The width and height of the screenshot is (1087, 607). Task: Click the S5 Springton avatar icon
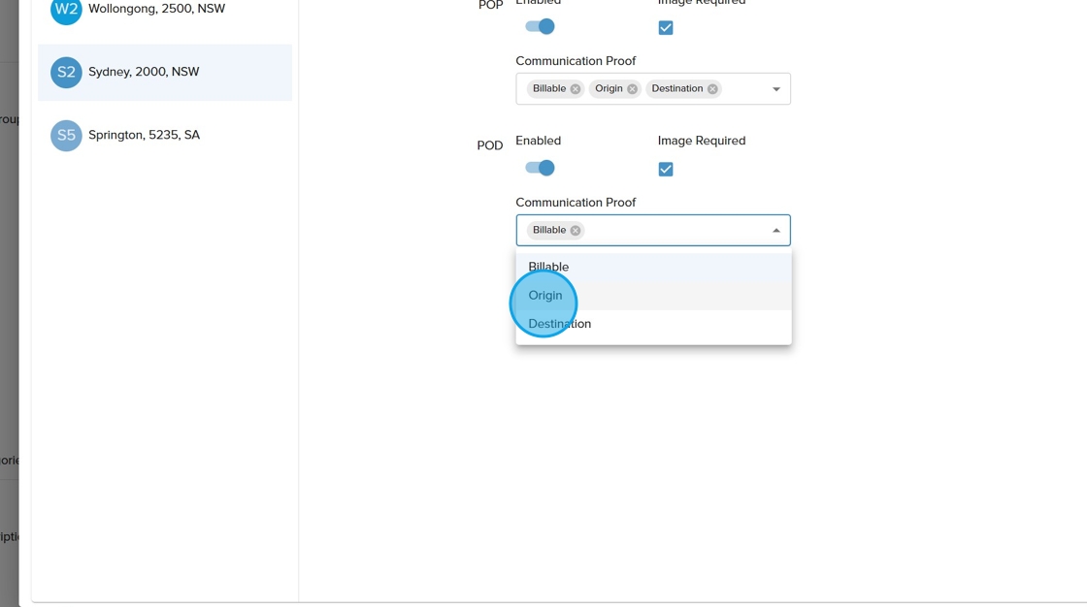(66, 136)
